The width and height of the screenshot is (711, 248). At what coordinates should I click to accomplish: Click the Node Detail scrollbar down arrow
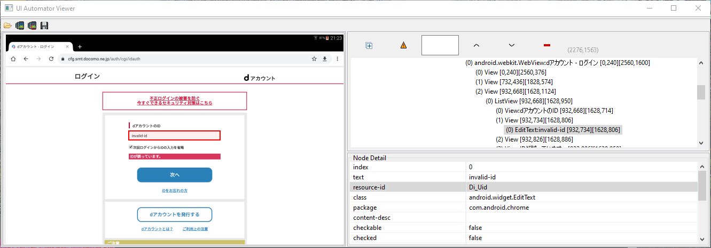(702, 239)
